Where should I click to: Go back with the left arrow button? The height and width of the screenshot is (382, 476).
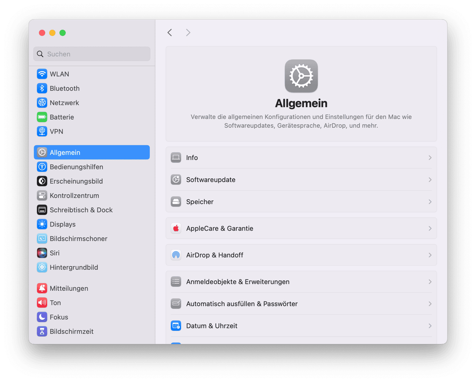point(169,32)
